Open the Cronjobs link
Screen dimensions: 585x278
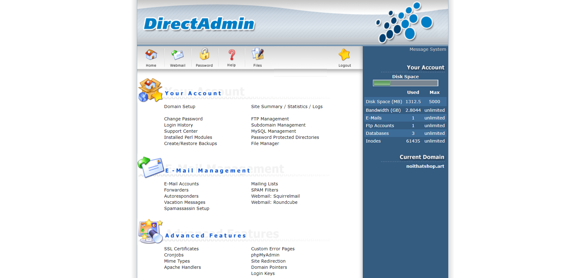[x=174, y=255]
